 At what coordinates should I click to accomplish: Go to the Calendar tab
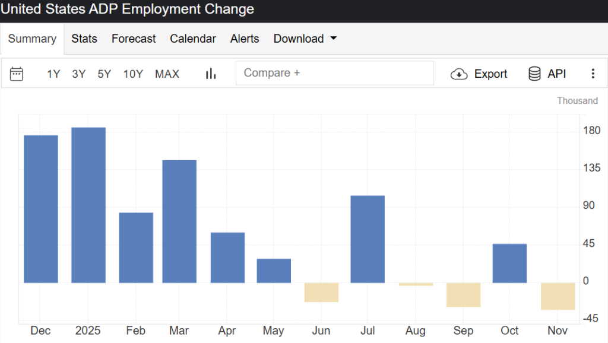point(193,39)
